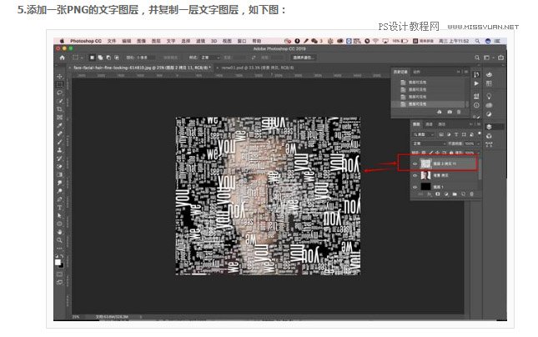Toggle layer filtering switch on or off
The height and width of the screenshot is (337, 538).
480,133
